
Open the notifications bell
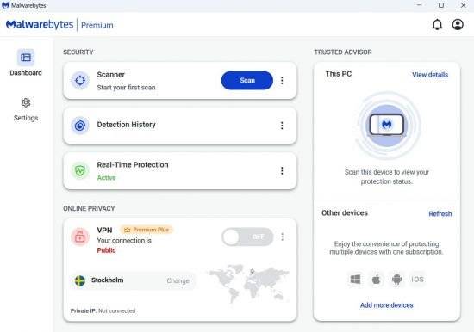click(437, 24)
